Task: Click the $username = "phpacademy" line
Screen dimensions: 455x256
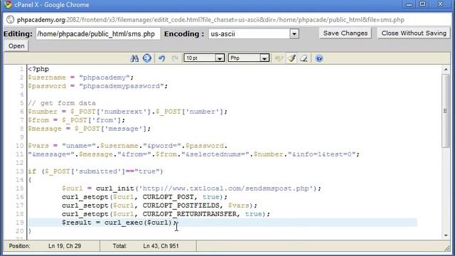Action: click(80, 78)
